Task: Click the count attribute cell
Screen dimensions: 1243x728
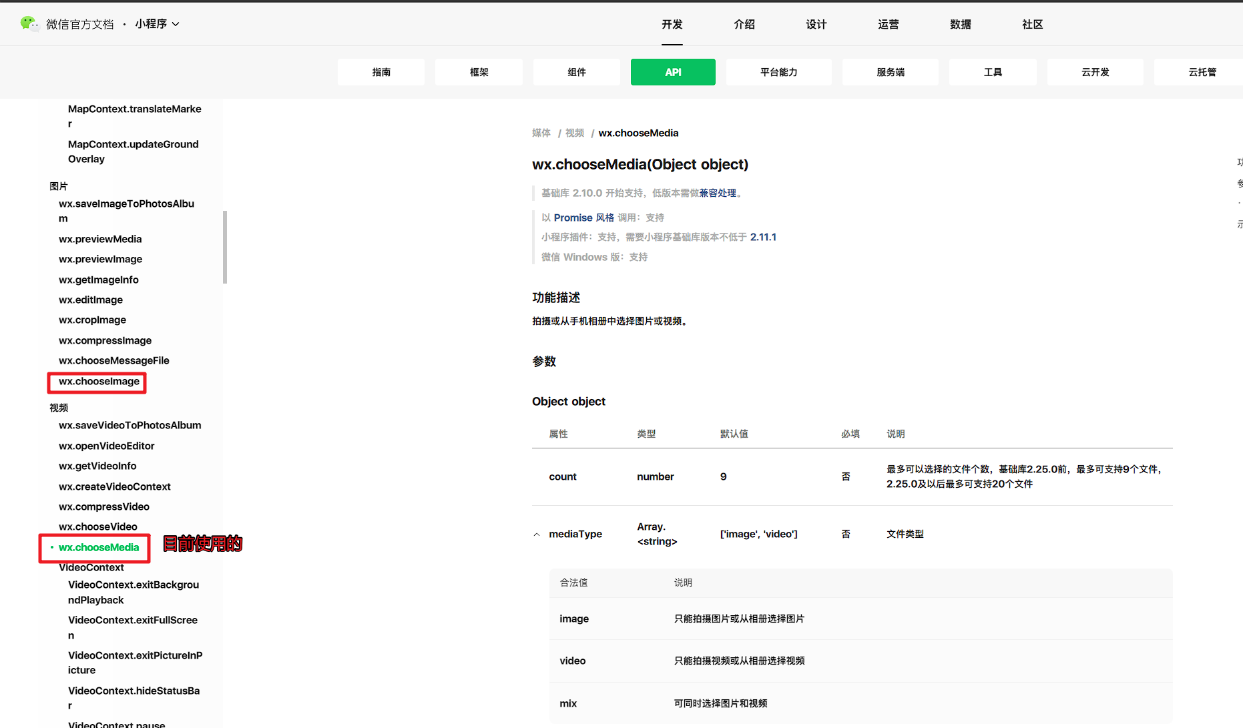Action: coord(563,476)
